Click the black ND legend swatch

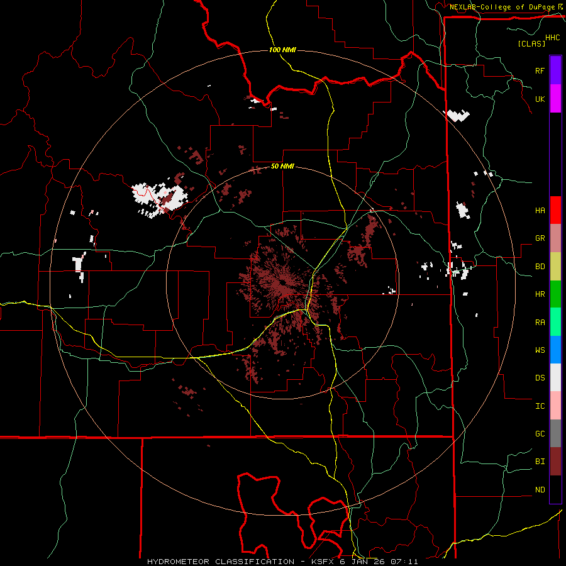coord(555,489)
